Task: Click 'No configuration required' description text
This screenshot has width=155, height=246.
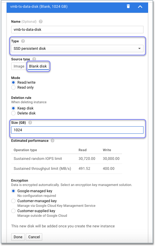Action: click(37, 196)
